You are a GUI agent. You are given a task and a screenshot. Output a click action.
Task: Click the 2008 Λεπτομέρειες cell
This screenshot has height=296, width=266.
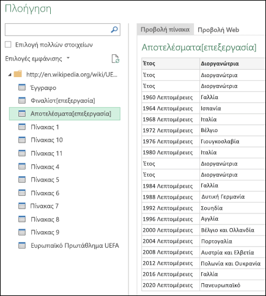coord(171,252)
